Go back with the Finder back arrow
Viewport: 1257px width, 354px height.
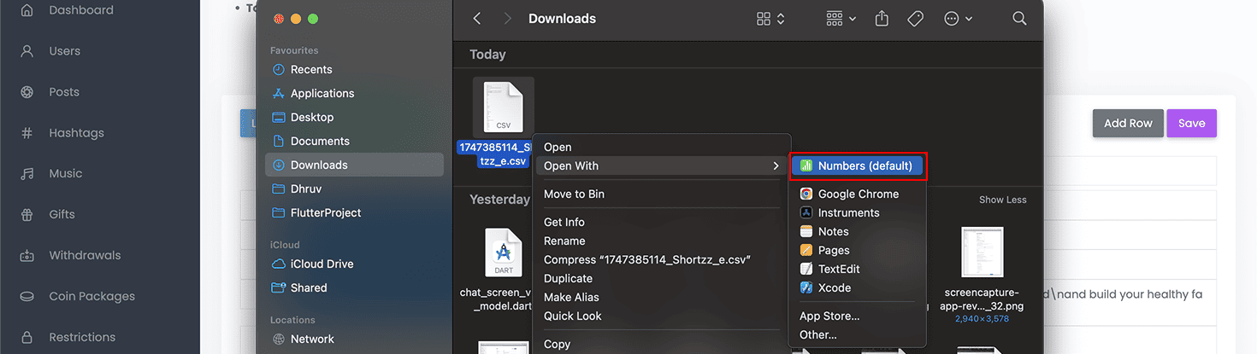click(x=477, y=19)
